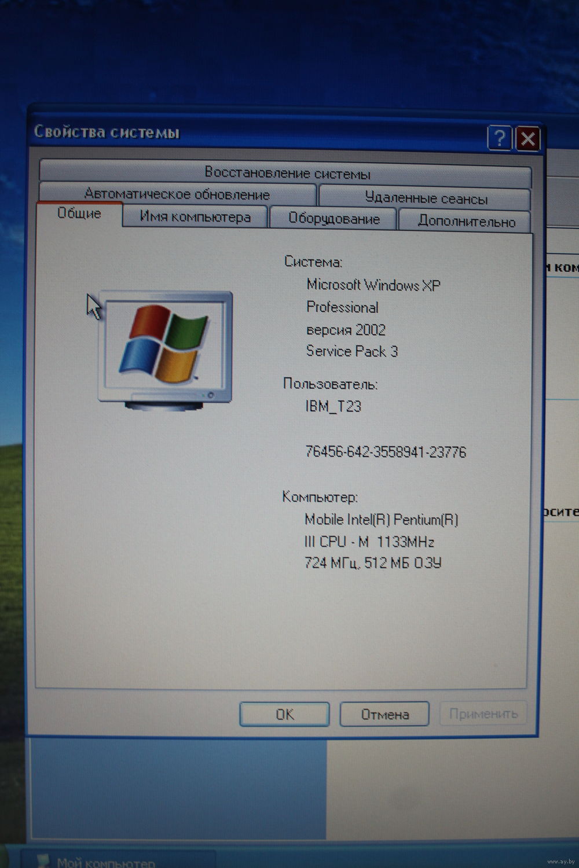This screenshot has width=579, height=868.
Task: Click the версия 2002 text
Action: pos(346,330)
